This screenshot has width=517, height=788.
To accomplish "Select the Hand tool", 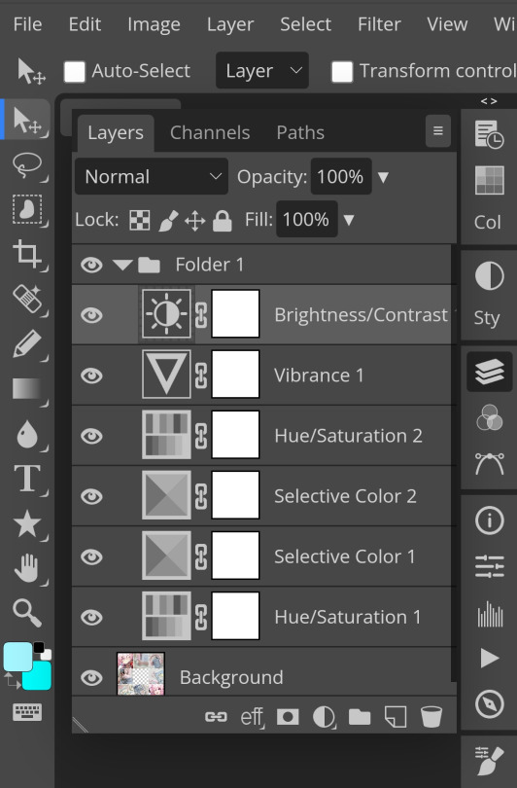I will [26, 568].
